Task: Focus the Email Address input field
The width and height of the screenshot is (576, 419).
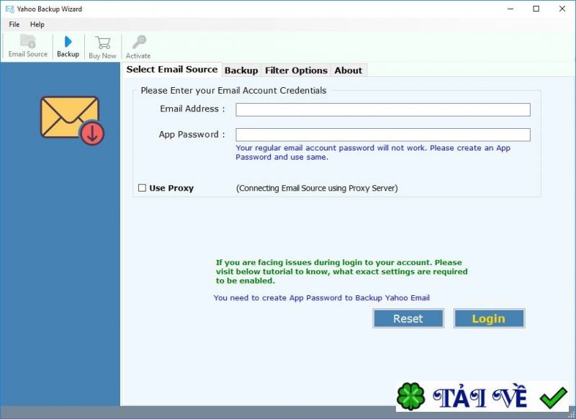Action: pos(383,109)
